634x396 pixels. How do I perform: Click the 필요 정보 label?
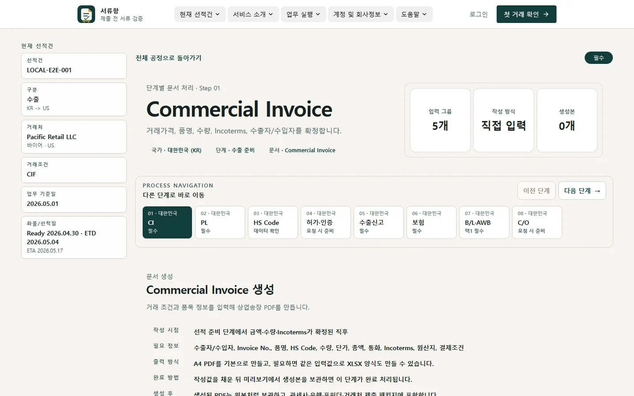coord(166,346)
